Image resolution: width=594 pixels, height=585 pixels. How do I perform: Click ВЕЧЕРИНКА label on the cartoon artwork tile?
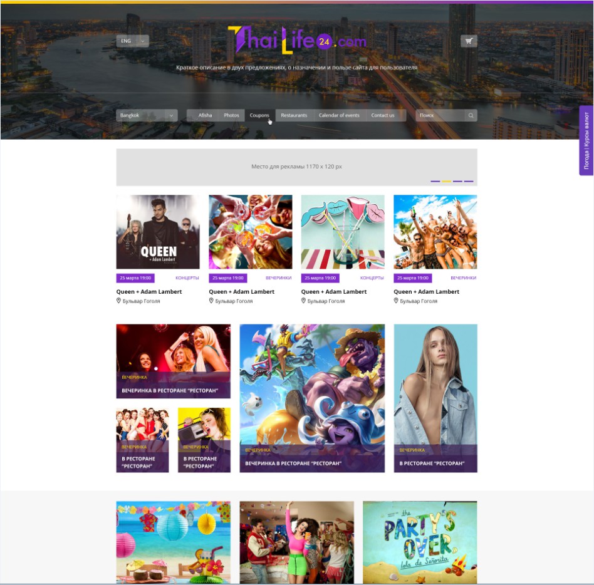258,450
